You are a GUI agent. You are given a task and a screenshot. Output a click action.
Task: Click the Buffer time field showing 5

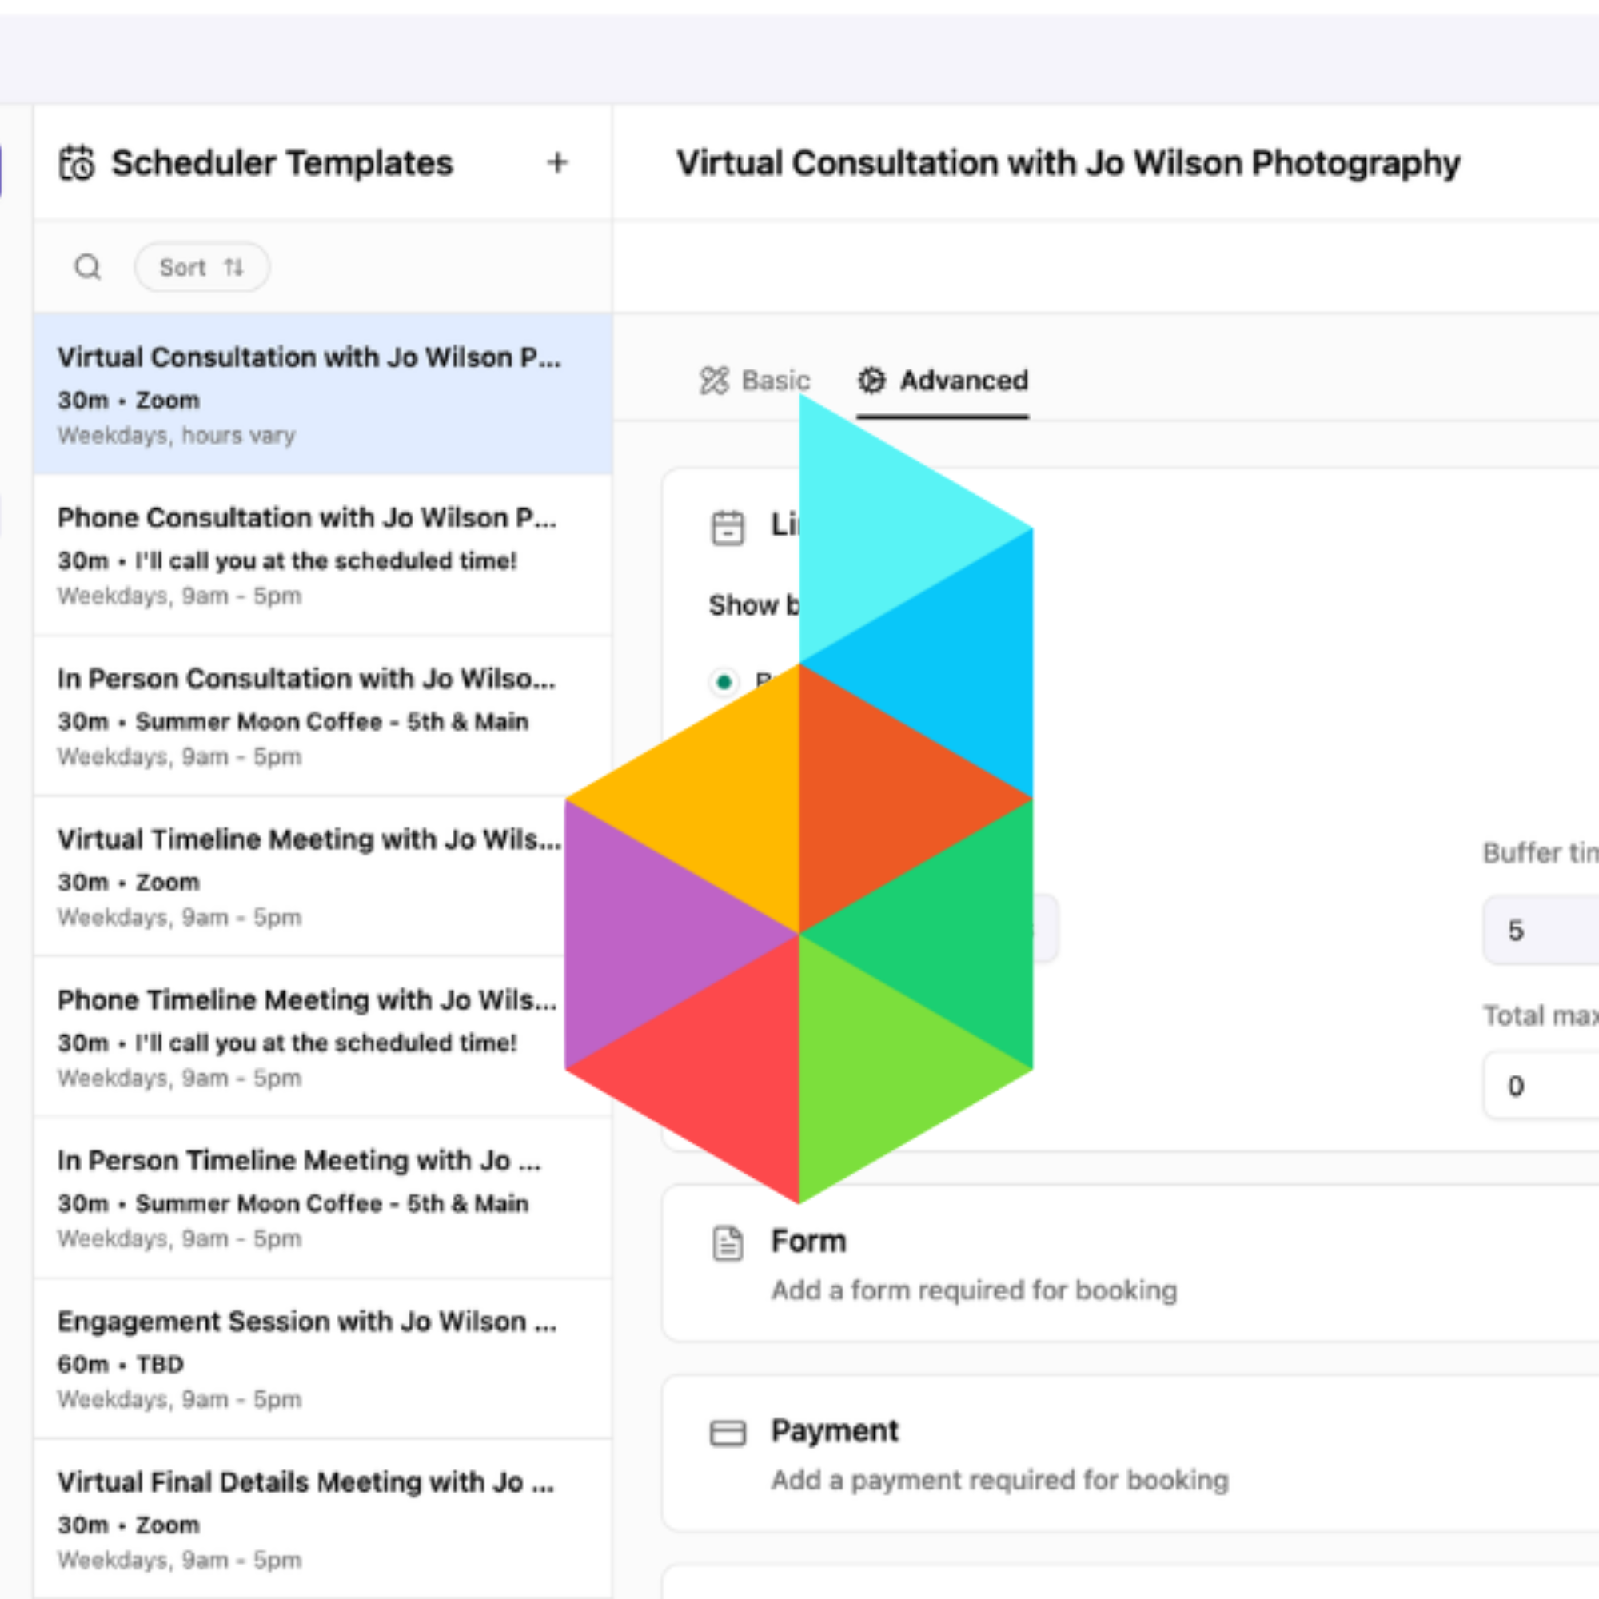[1541, 931]
